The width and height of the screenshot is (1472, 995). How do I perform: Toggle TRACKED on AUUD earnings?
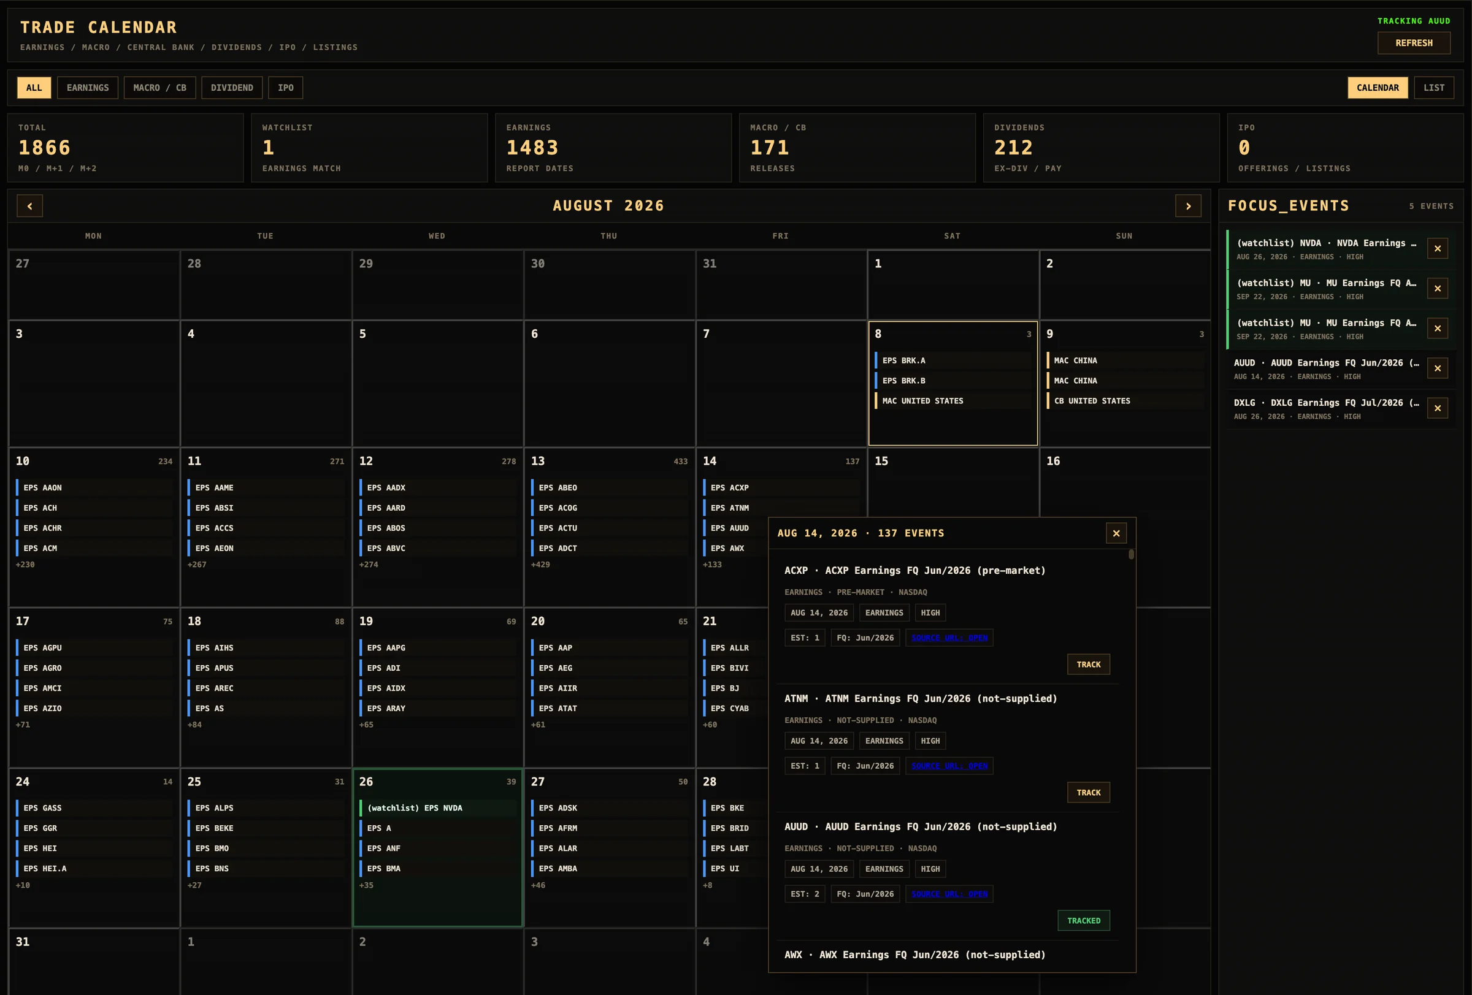[1083, 920]
